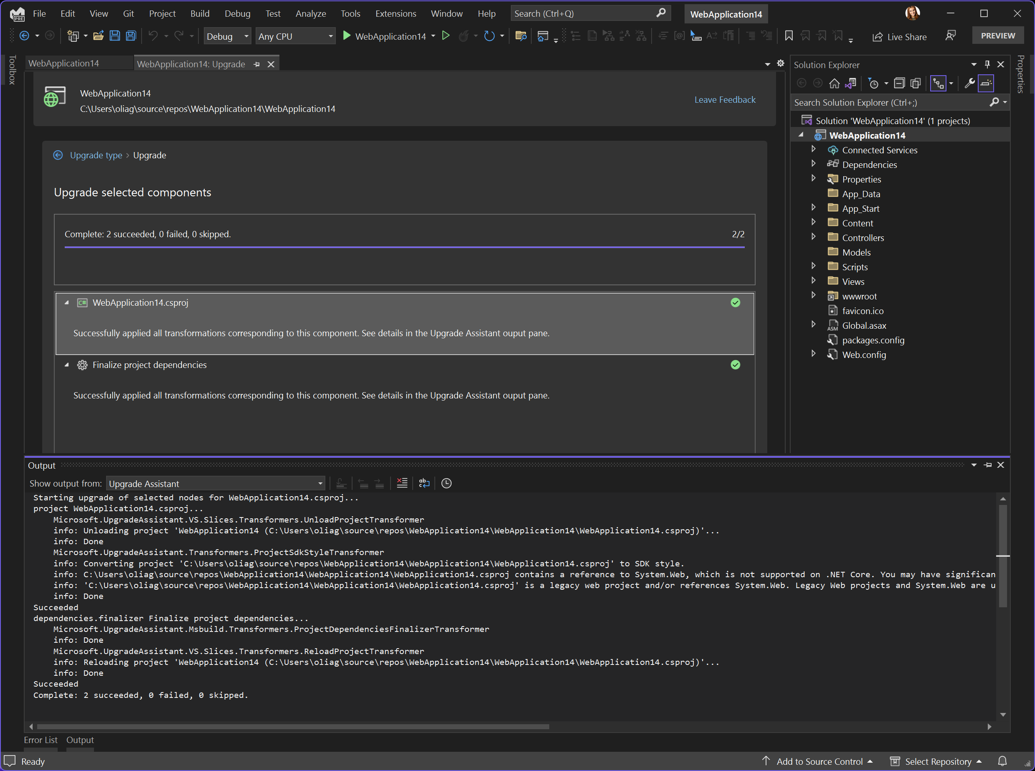Click the Upgrade tab settings gear icon
Viewport: 1035px width, 771px height.
781,63
